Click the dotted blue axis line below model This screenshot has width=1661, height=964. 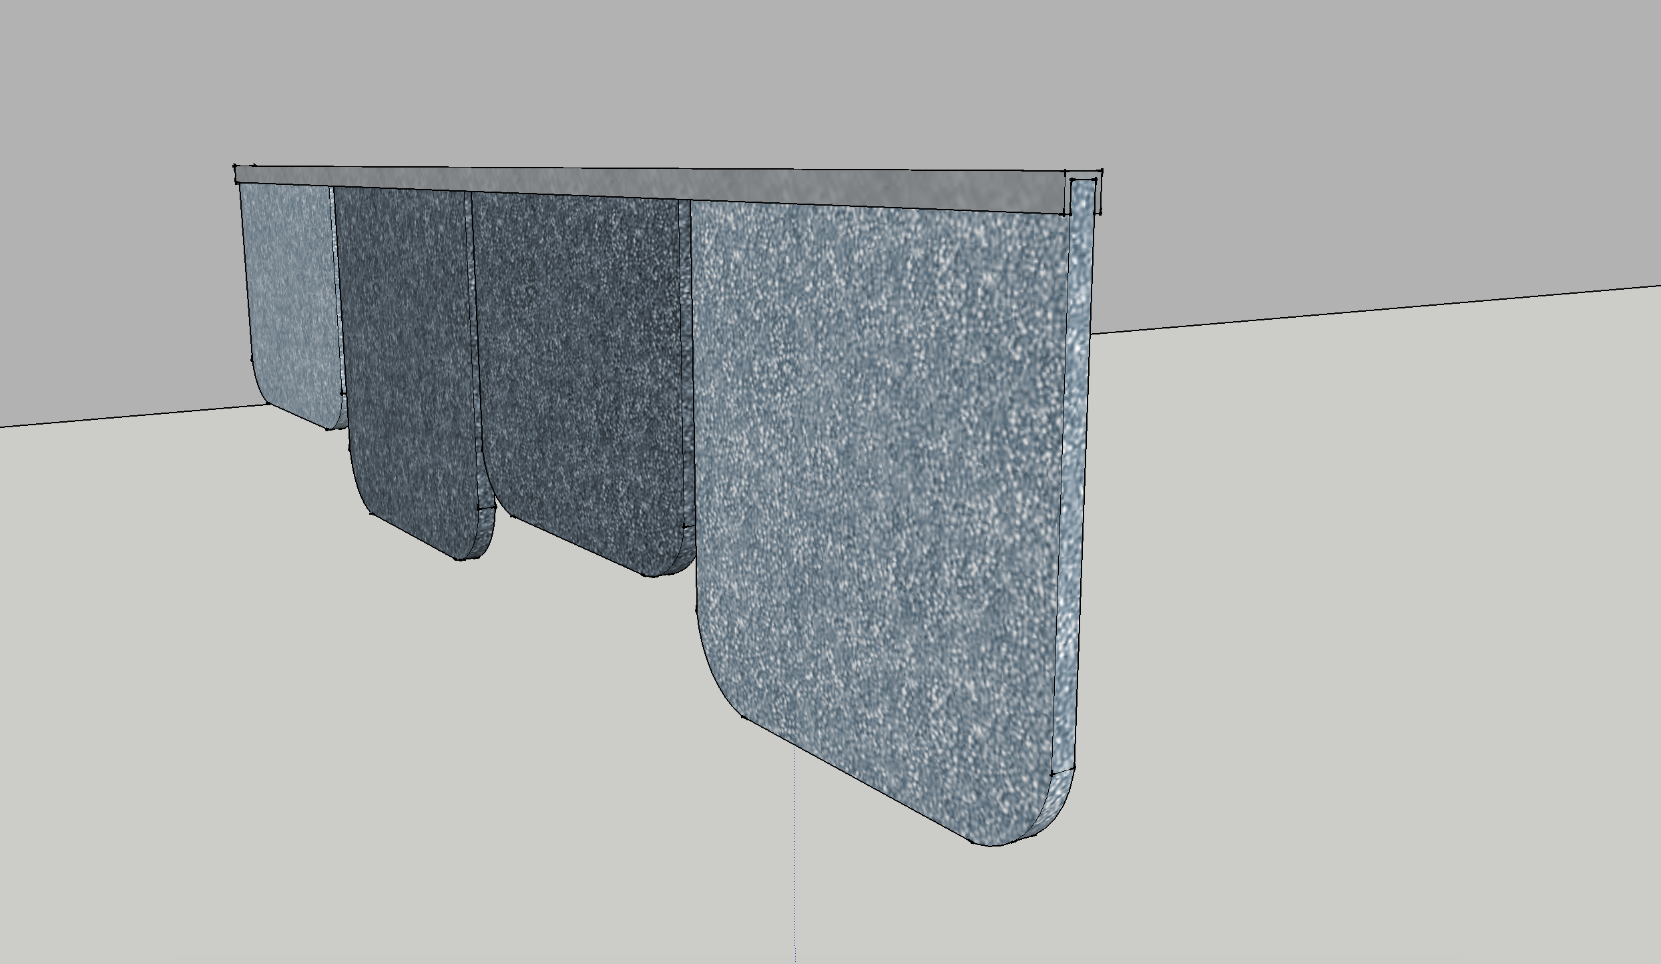point(795,855)
